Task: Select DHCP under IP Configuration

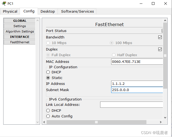Action: pos(48,72)
